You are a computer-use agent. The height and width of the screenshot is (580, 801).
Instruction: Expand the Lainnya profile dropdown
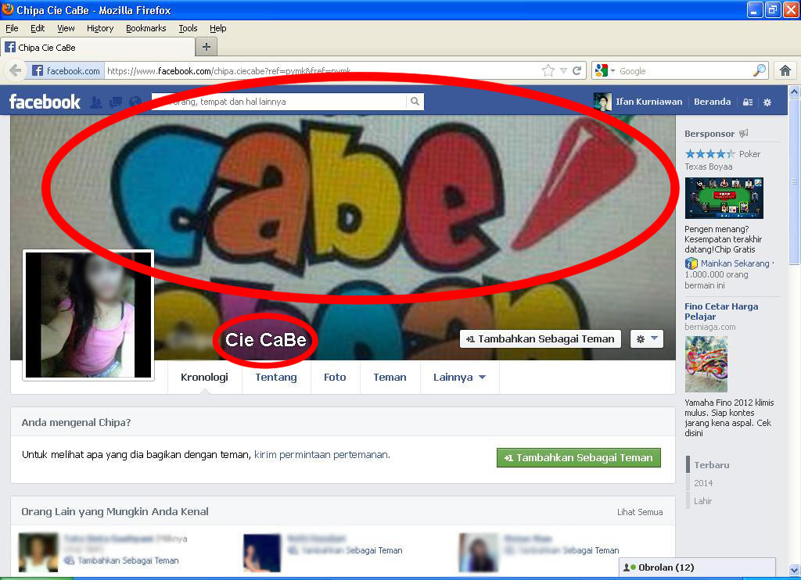pyautogui.click(x=459, y=377)
